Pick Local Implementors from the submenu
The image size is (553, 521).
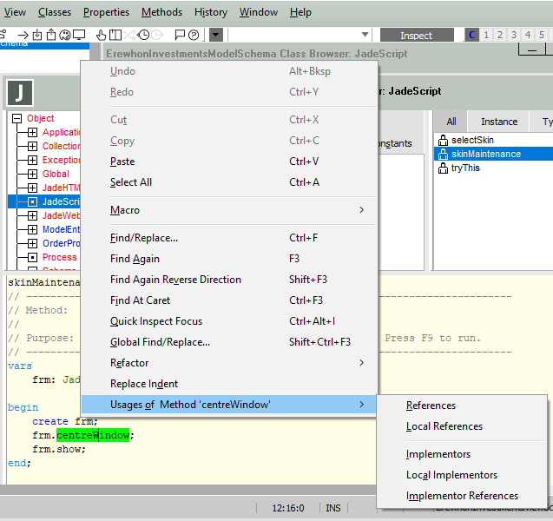click(x=451, y=475)
